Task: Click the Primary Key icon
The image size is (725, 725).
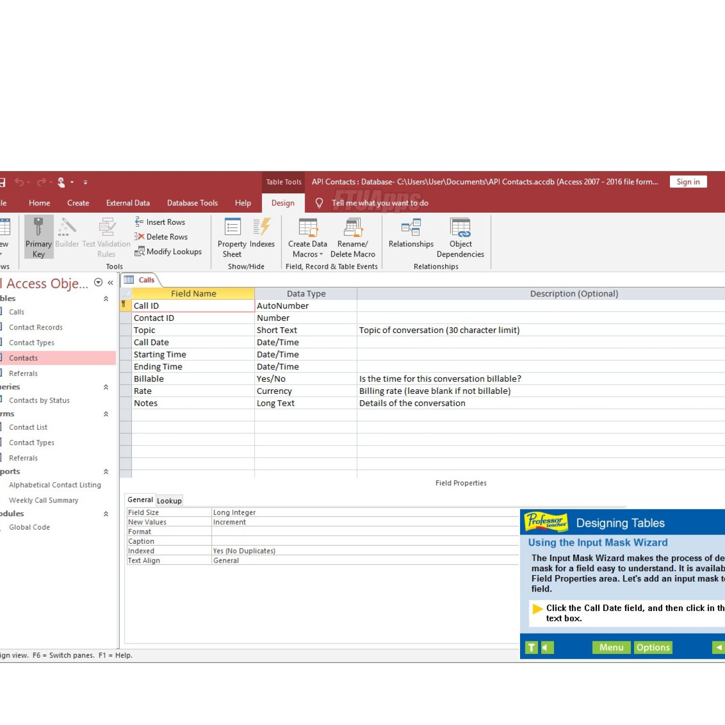Action: coord(38,228)
